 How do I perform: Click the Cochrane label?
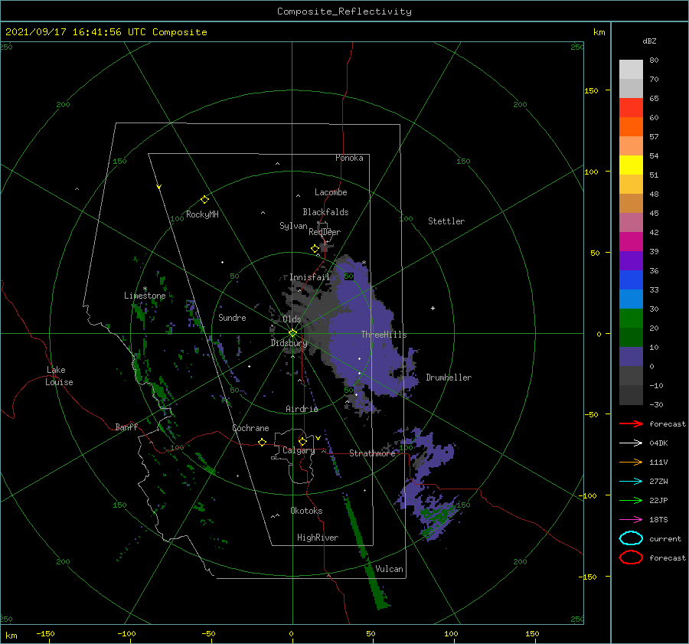click(x=250, y=428)
